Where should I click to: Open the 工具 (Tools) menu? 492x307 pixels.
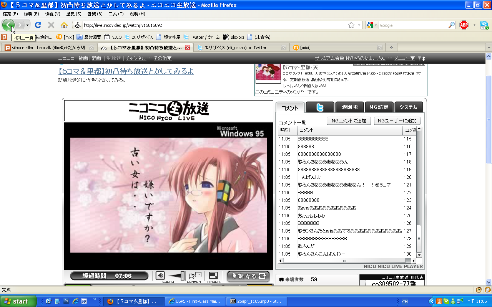coord(116,14)
